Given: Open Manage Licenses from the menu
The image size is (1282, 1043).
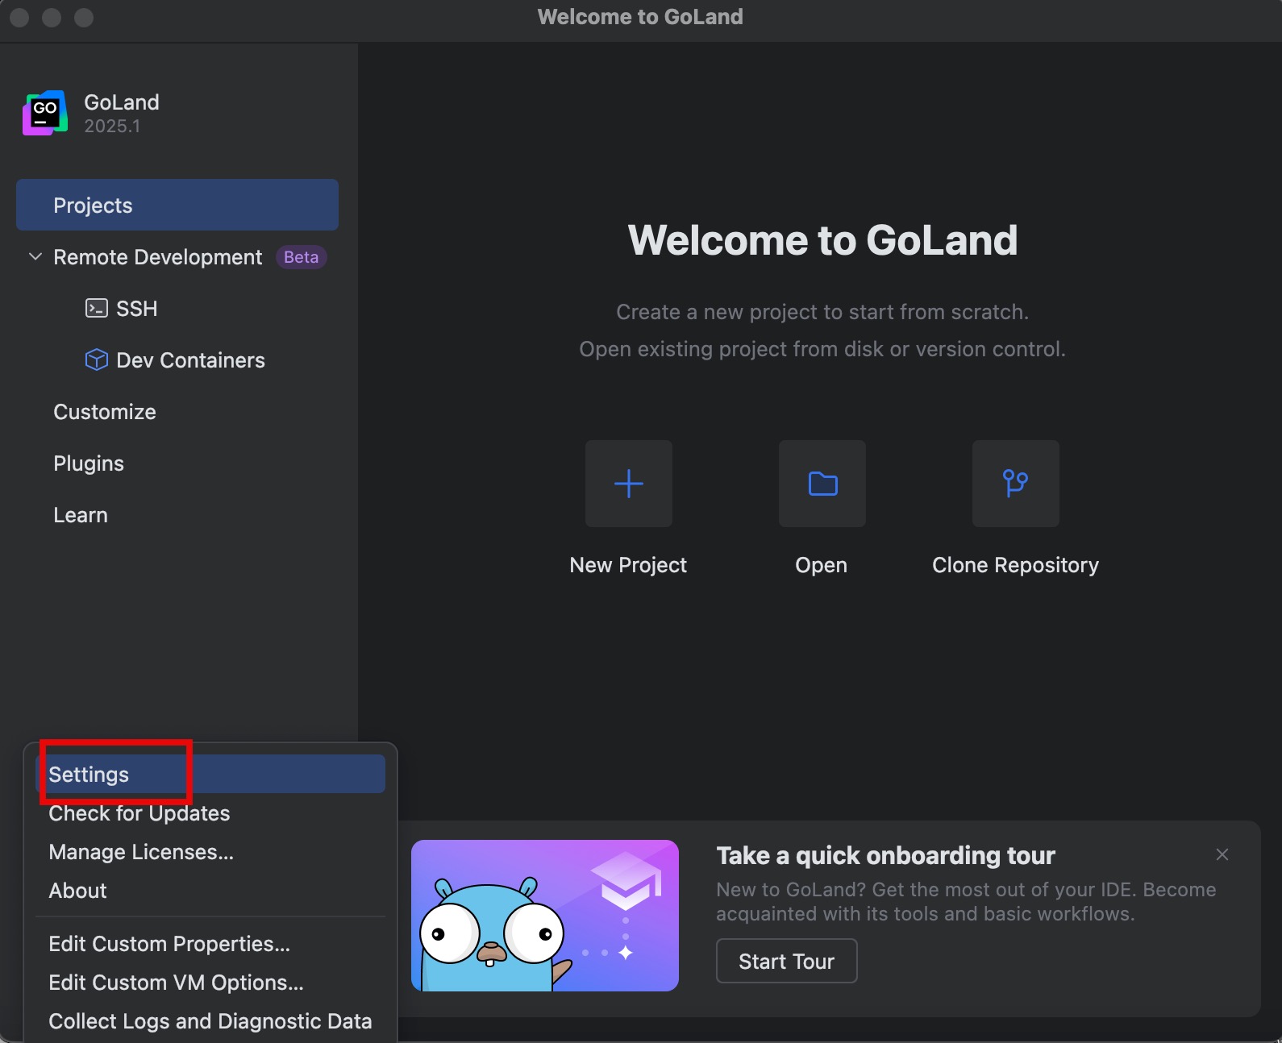Looking at the screenshot, I should 141,852.
